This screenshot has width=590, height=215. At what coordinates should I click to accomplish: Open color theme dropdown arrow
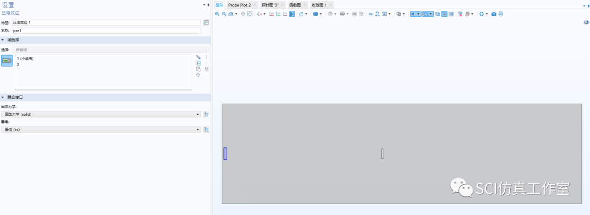[472, 14]
